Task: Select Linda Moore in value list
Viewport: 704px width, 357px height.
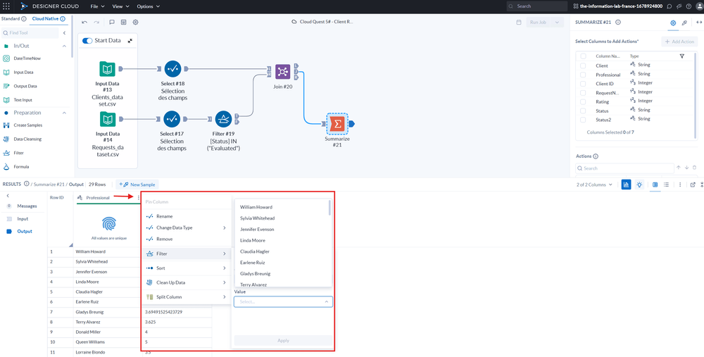Action: (254, 240)
